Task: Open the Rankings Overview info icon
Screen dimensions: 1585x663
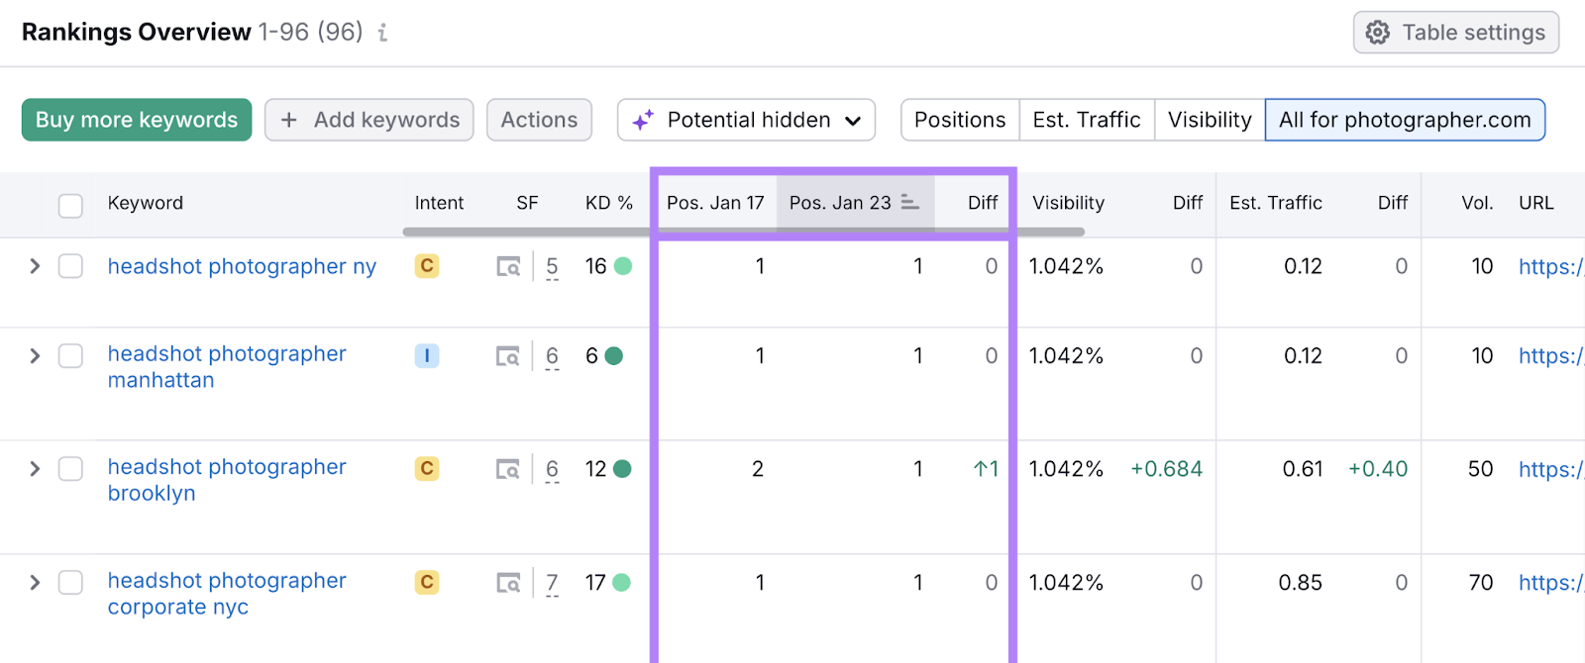Action: pos(382,33)
